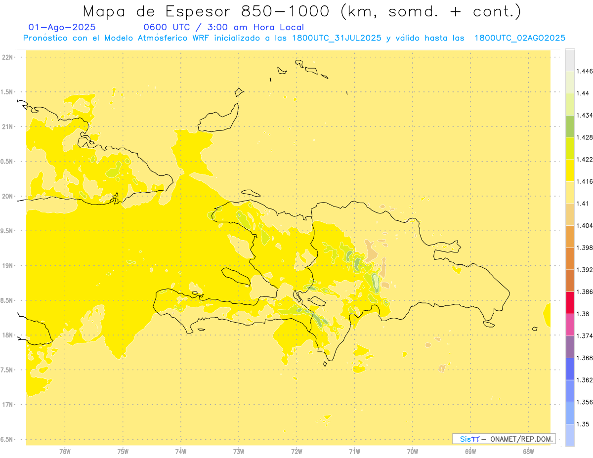Click the yellow-green swatch between 1.422 and 1.428
The width and height of the screenshot is (593, 458).
[570, 148]
